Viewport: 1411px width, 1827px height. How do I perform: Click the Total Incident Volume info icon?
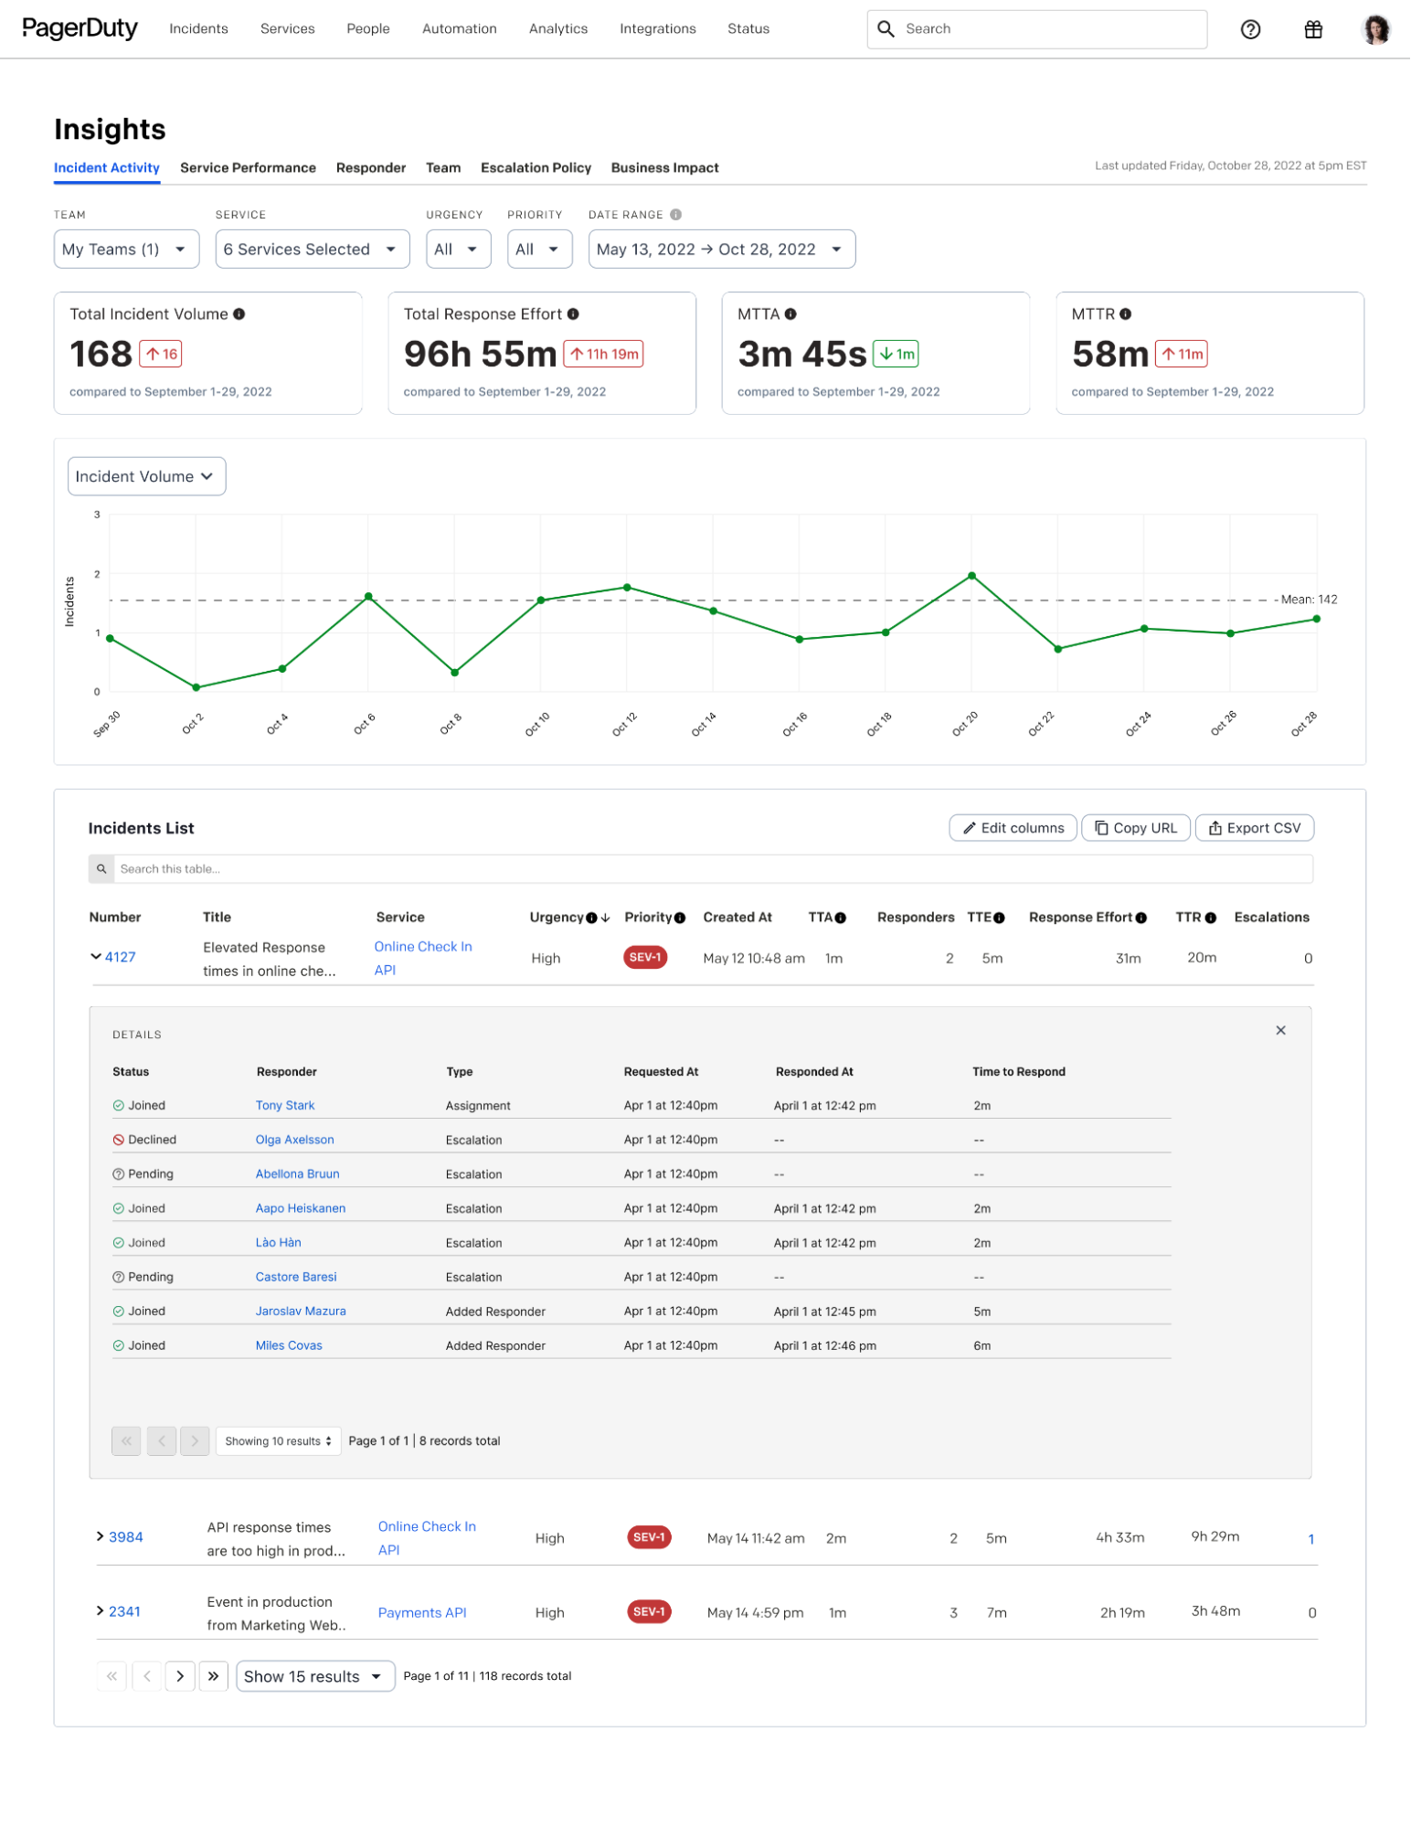tap(239, 314)
